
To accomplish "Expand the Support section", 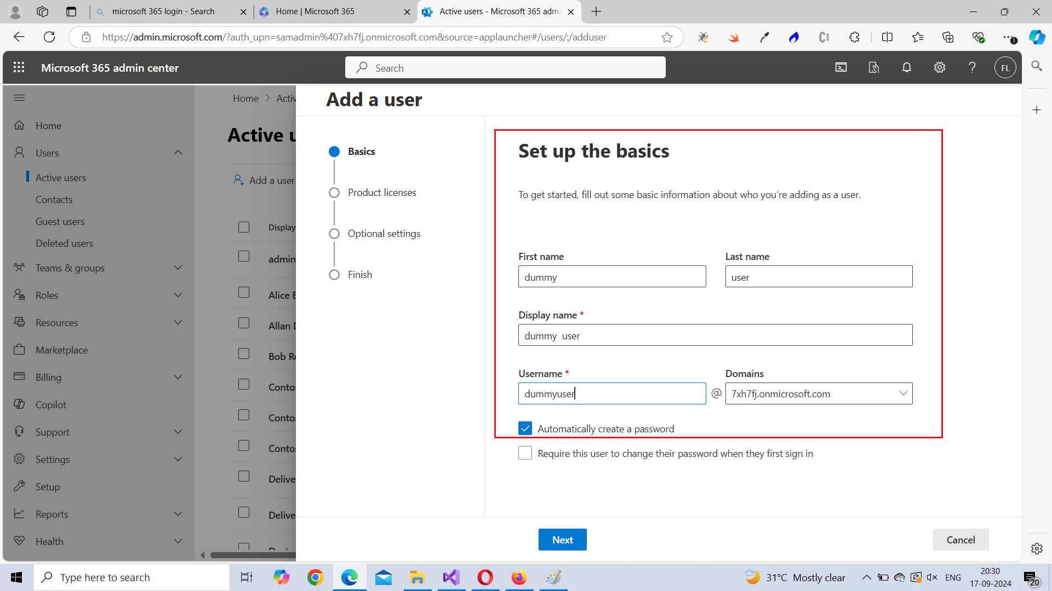I will [178, 432].
